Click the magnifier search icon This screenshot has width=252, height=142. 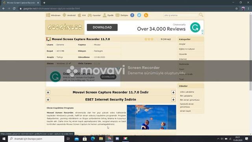pos(201,15)
